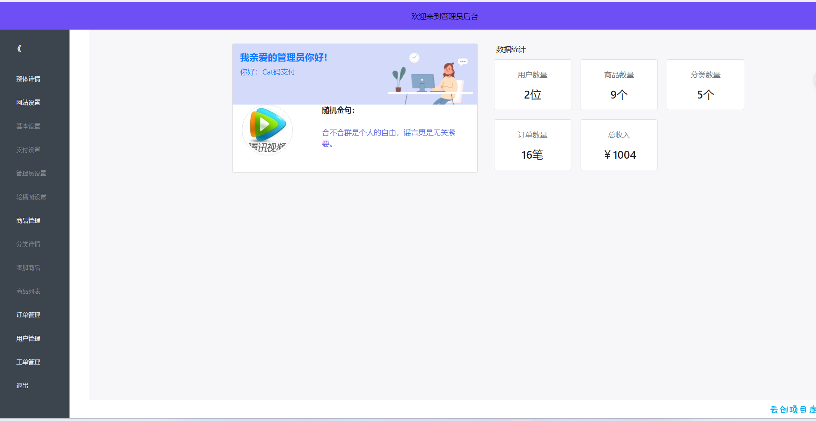The width and height of the screenshot is (816, 421).
Task: Click the 随机金句 heading
Action: (338, 111)
